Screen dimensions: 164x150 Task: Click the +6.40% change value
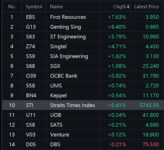117,27
